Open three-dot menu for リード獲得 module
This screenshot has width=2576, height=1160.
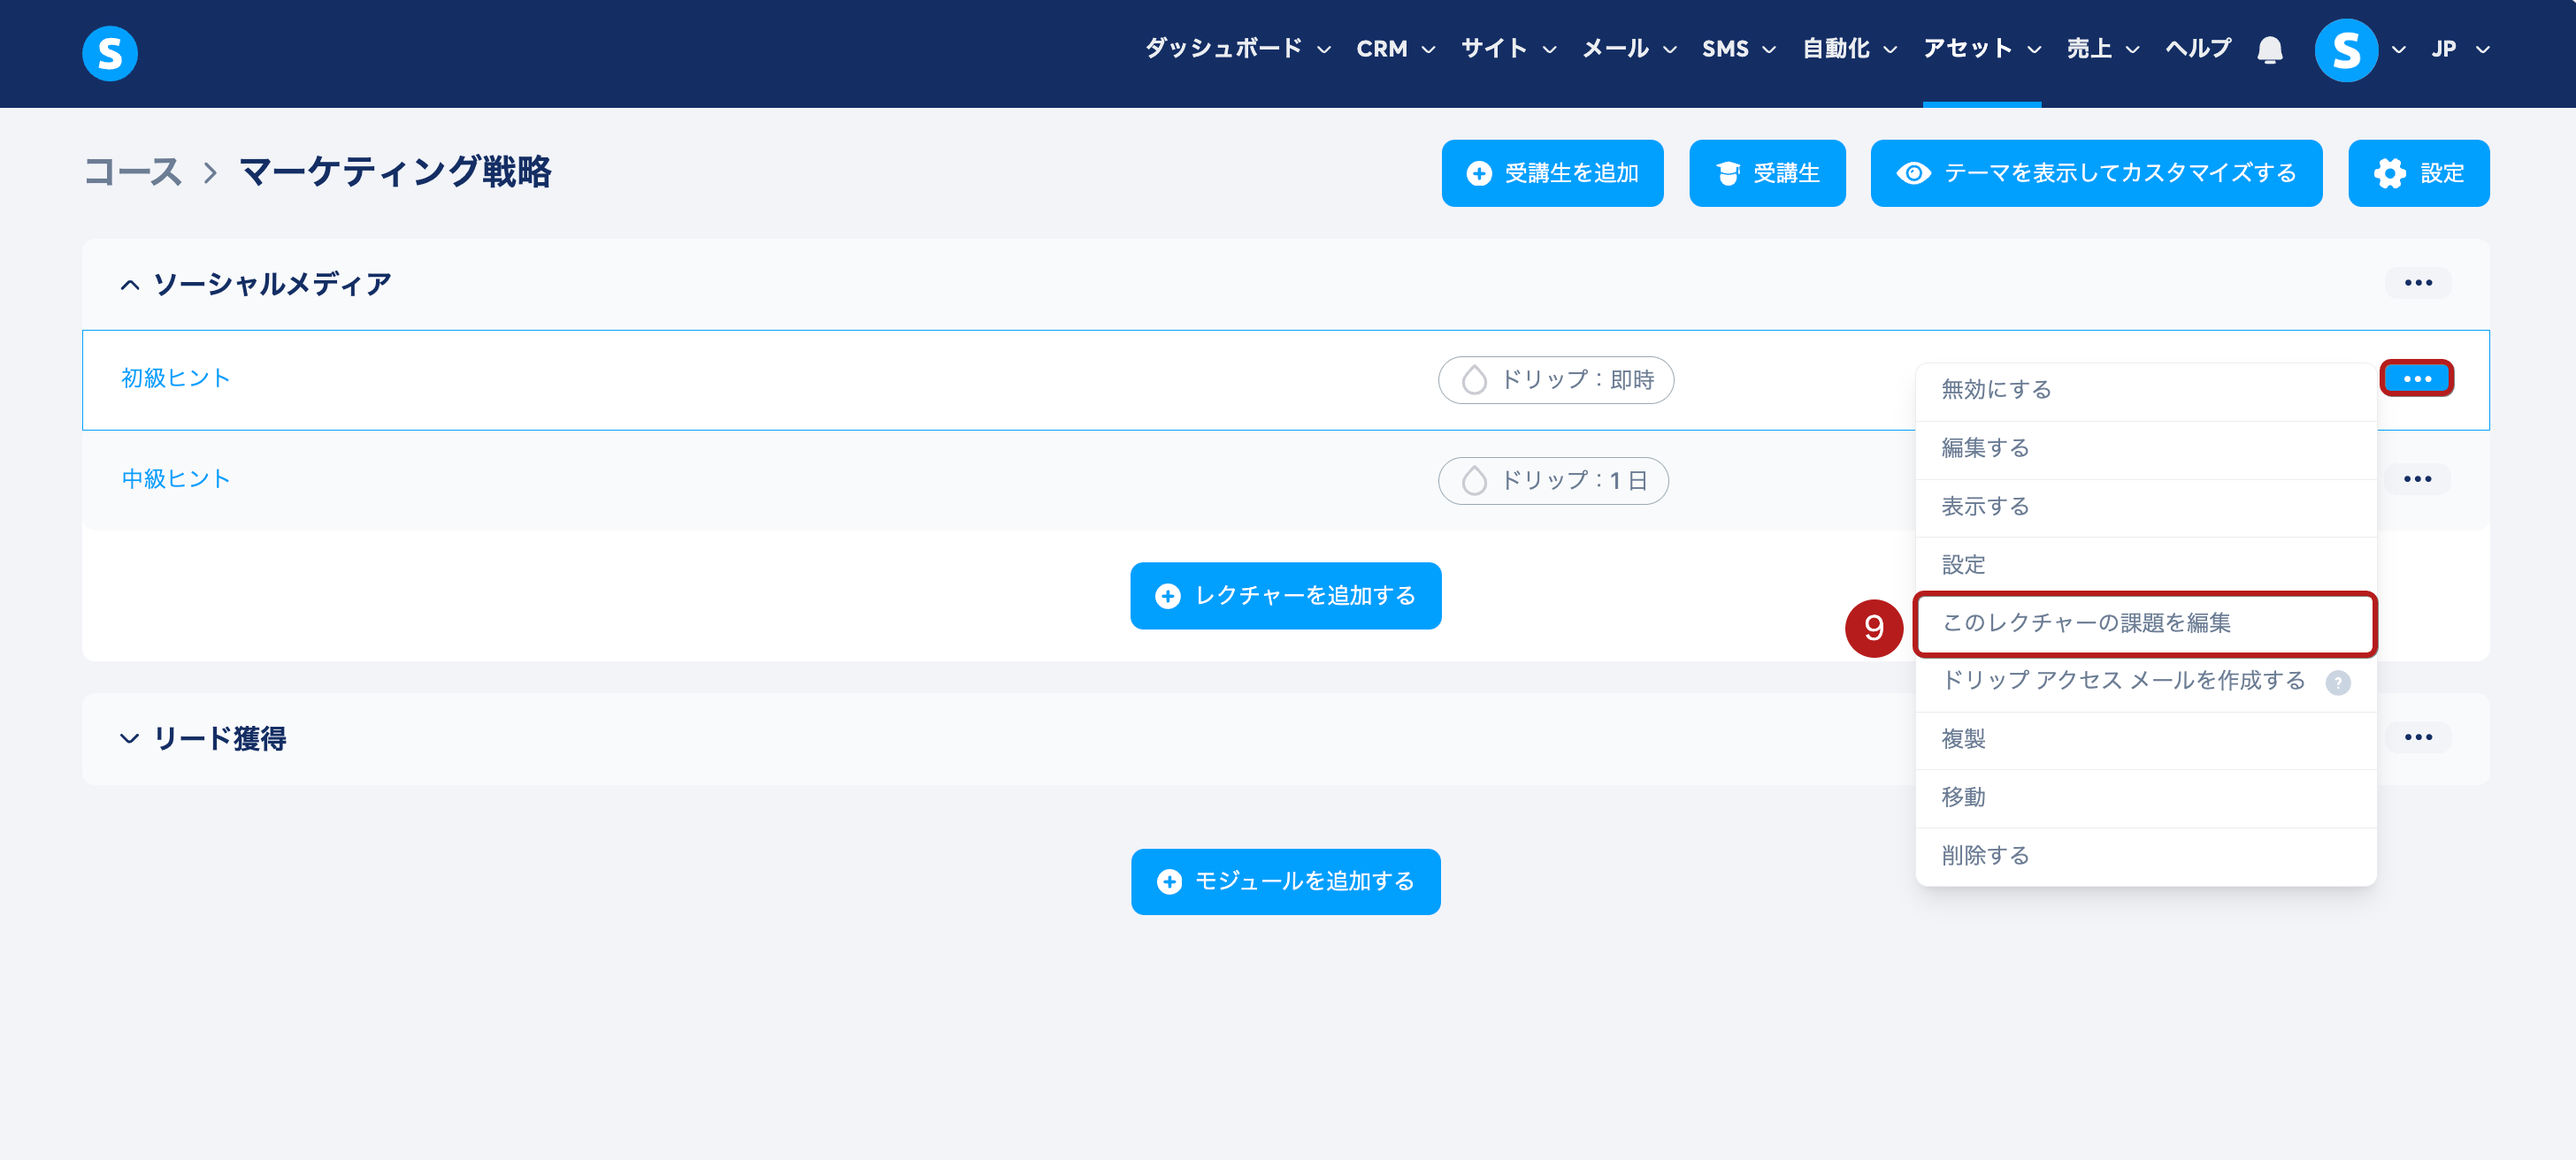click(2417, 737)
